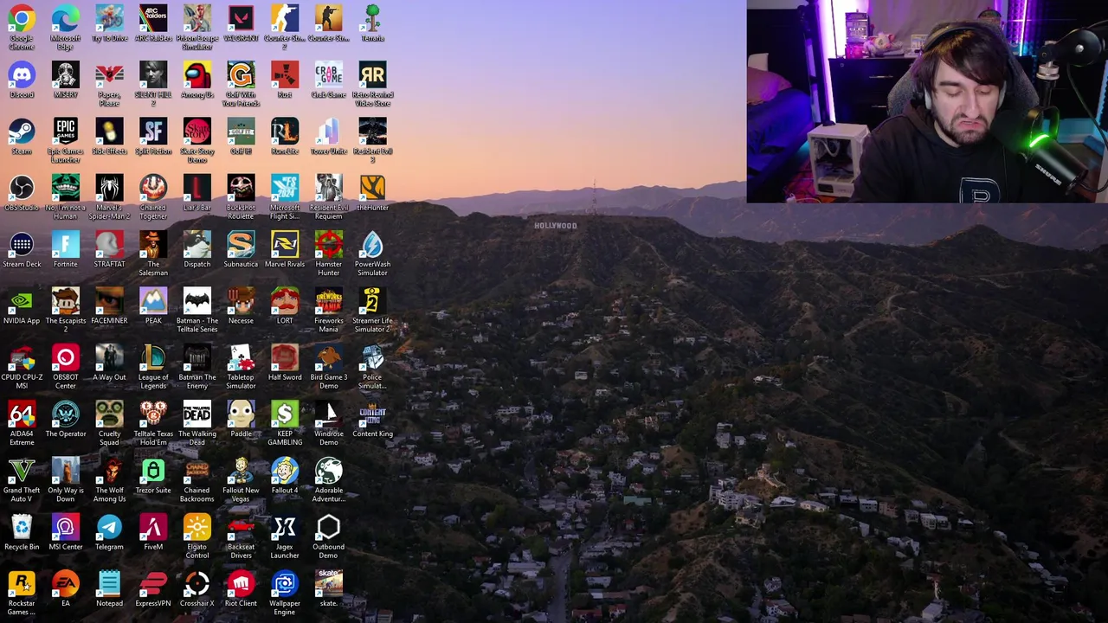Screen dimensions: 1108x623
Task: Click the KEEP GAMBLING icon
Action: coord(285,414)
